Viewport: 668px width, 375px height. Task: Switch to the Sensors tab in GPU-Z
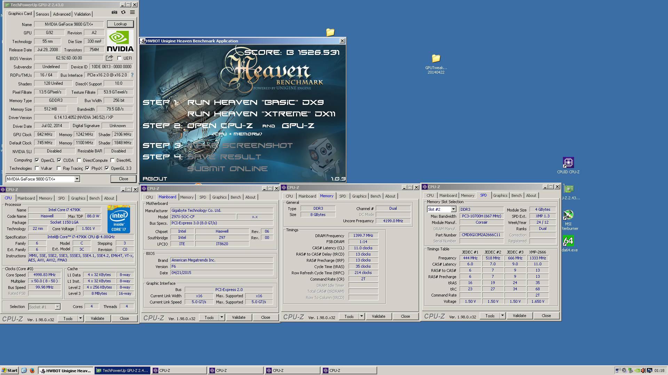tap(42, 14)
